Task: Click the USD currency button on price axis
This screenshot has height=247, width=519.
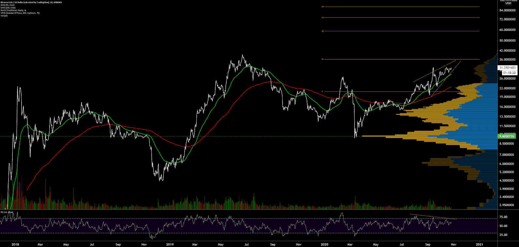Action: point(508,3)
